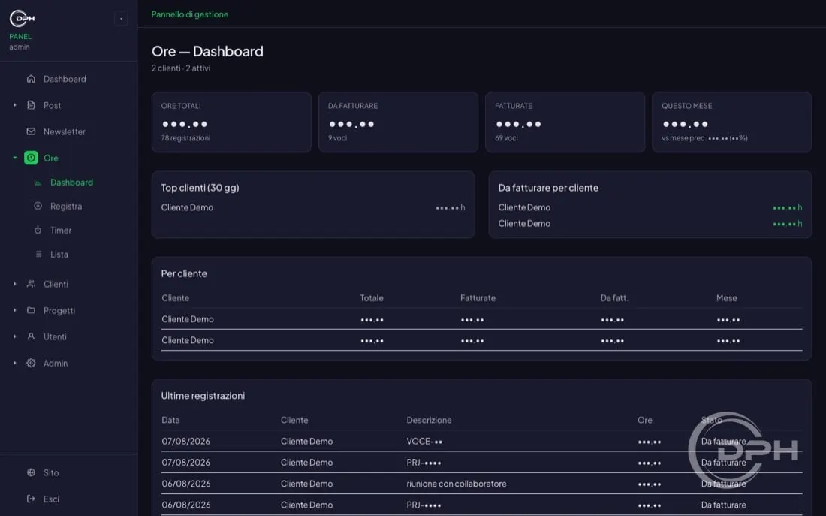This screenshot has height=516, width=826.
Task: Click the Progetti folder icon
Action: [x=31, y=310]
